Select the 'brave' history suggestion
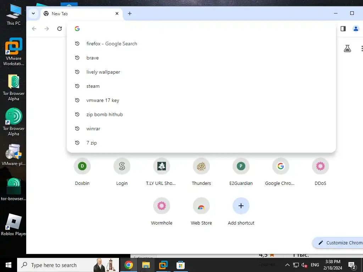The width and height of the screenshot is (363, 272). pos(201,58)
